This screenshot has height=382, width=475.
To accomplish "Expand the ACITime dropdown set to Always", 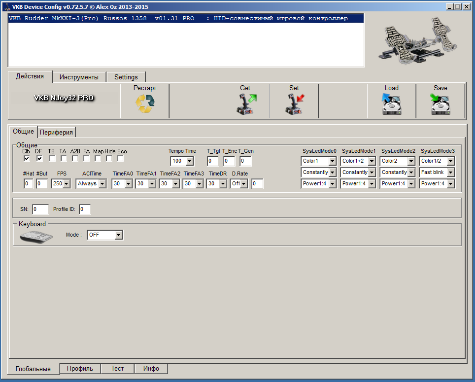I will coord(102,183).
